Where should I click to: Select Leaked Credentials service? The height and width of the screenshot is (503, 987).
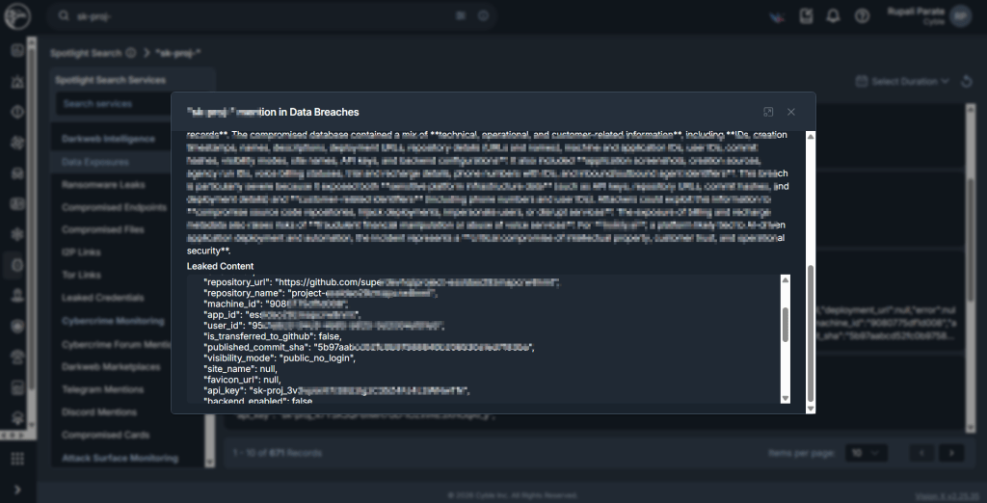point(102,298)
